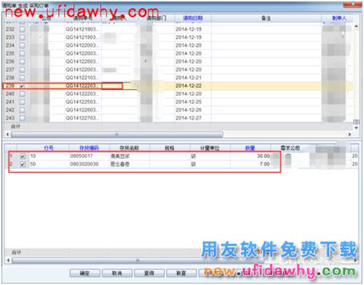
Task: Check the checkbox in row 243
Action: click(22, 118)
